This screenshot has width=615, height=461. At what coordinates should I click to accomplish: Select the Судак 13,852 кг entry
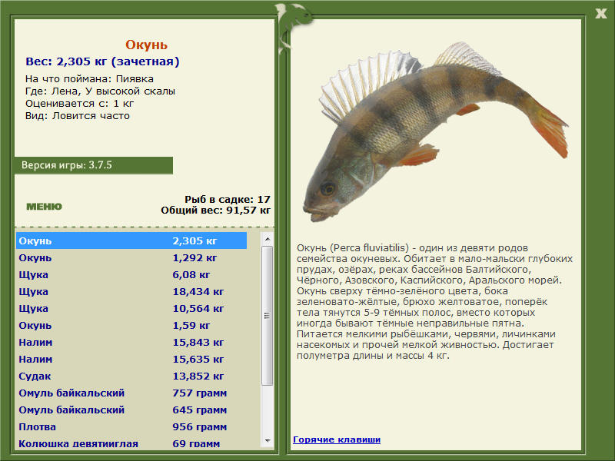tap(131, 376)
